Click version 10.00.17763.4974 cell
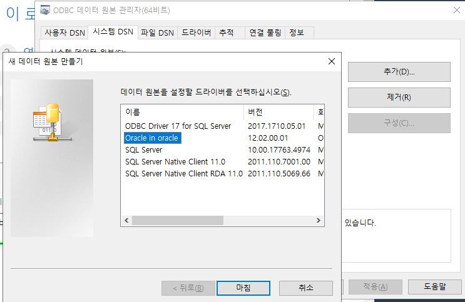Image resolution: width=465 pixels, height=302 pixels. tap(279, 149)
